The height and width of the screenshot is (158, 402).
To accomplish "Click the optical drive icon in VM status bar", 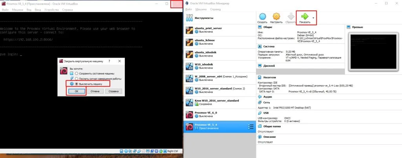I will (x=126, y=151).
